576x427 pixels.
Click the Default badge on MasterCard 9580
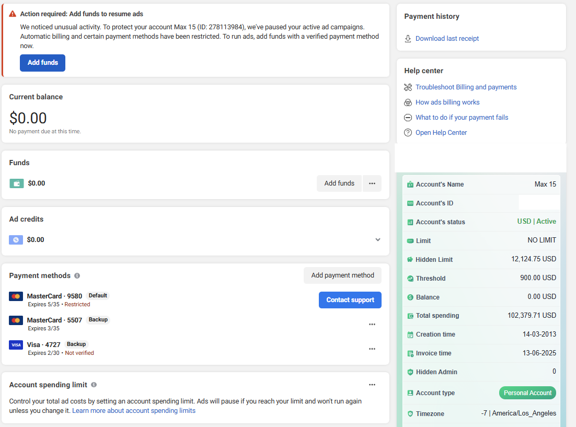[98, 295]
